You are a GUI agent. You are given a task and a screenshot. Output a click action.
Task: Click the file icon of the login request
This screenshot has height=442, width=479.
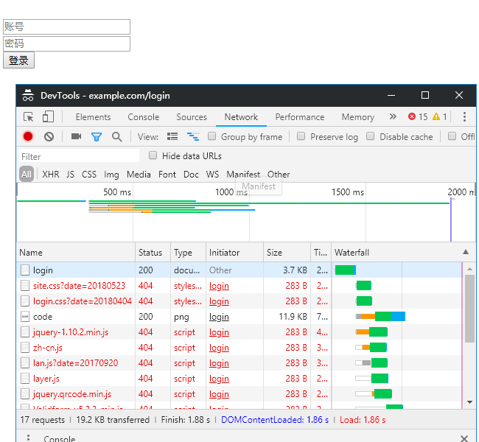25,270
